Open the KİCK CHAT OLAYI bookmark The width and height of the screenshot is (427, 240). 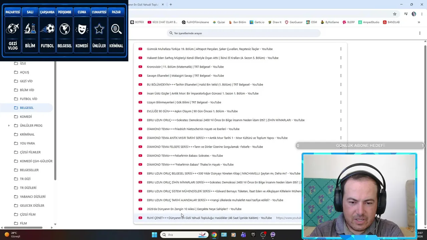click(162, 22)
